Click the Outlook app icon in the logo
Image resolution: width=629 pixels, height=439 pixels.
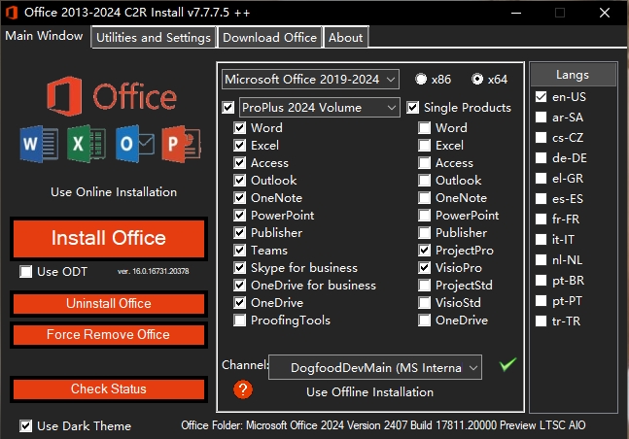point(134,144)
